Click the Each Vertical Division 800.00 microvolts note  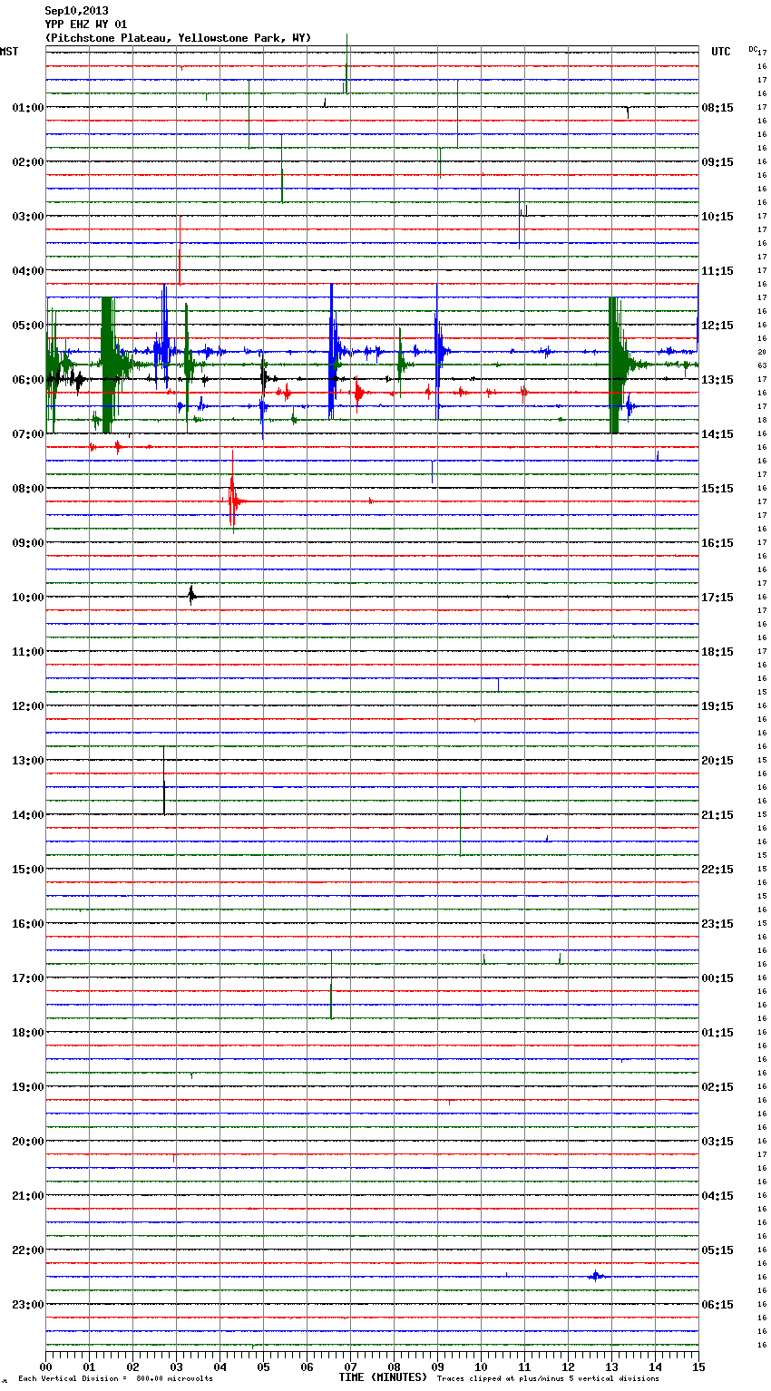pyautogui.click(x=115, y=1379)
